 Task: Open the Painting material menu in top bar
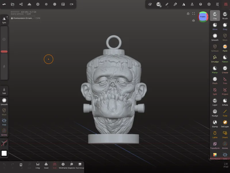pyautogui.click(x=175, y=4)
